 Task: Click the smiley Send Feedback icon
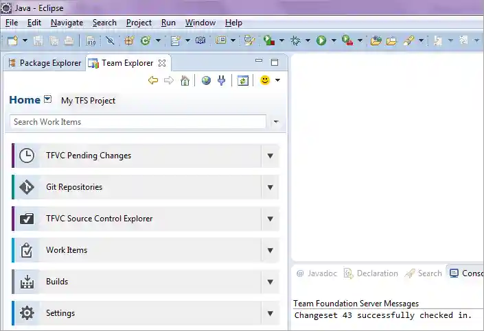[x=265, y=80]
